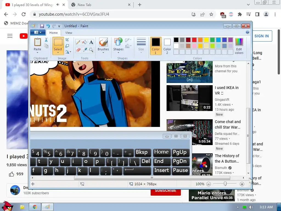Open YouTube hamburger guide menu

(10, 36)
